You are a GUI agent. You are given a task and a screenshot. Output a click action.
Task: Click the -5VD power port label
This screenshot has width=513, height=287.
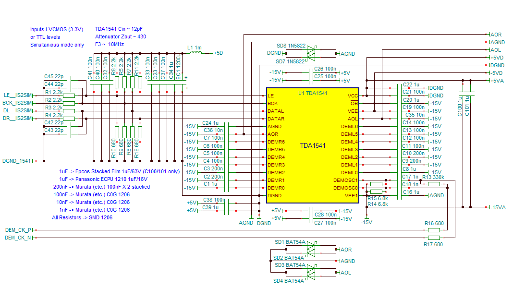[496, 73]
